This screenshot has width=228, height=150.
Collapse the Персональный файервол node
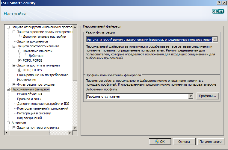coord(8,90)
